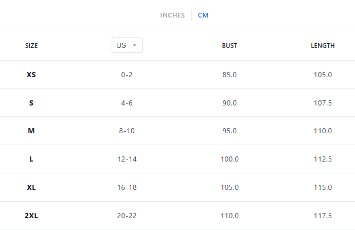Screen dimensions: 355x230
Task: Click the BUST column header
Action: [229, 46]
